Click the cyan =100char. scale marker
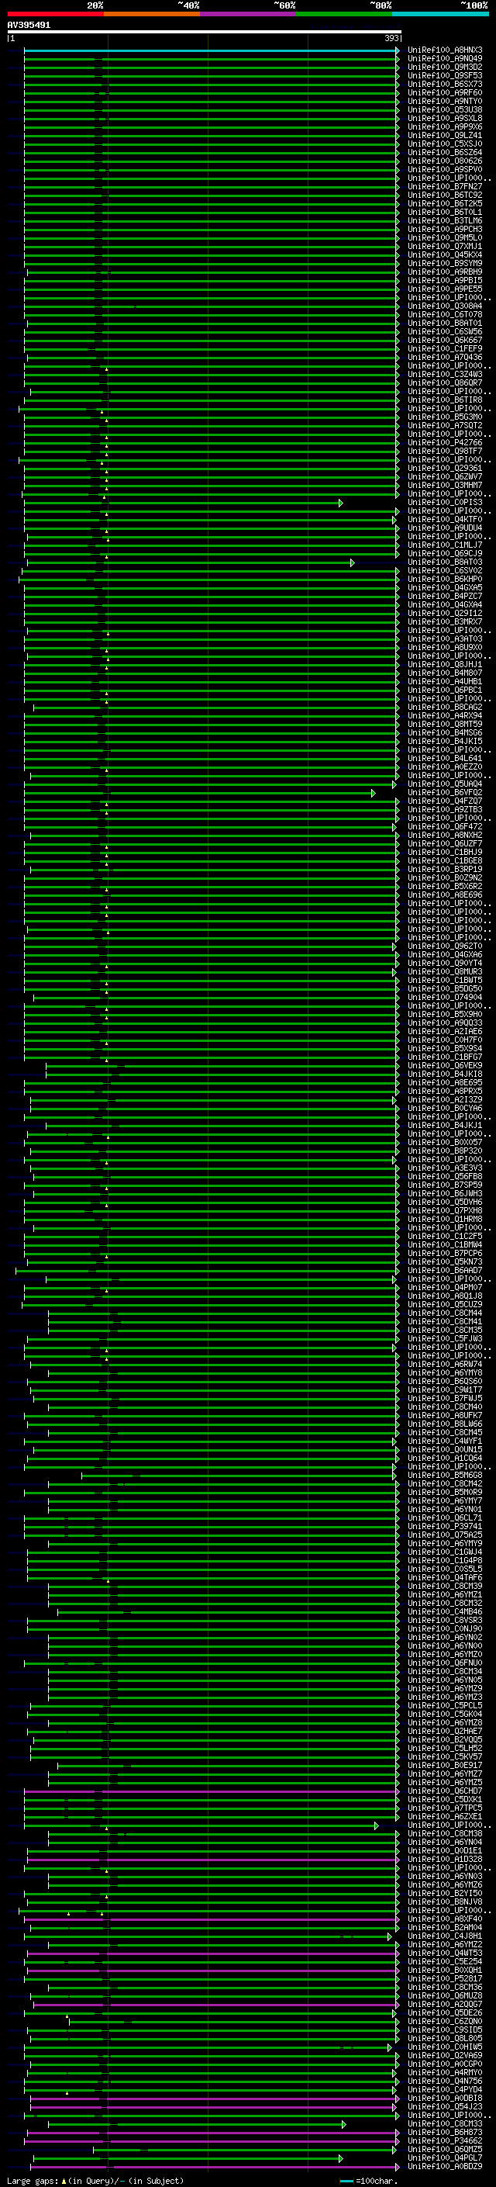This screenshot has height=2187, width=496. coord(346,2182)
